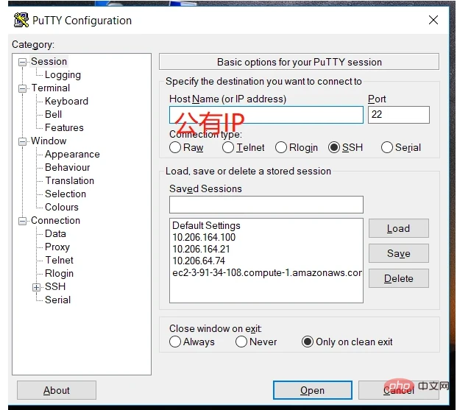Viewport: 457px width, 410px height.
Task: Open the Rlogin category in tree
Action: [59, 274]
